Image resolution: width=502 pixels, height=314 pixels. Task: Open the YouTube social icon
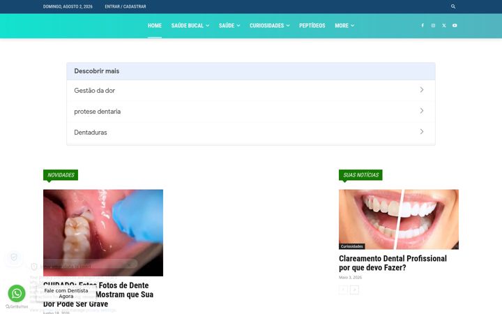[x=455, y=25]
